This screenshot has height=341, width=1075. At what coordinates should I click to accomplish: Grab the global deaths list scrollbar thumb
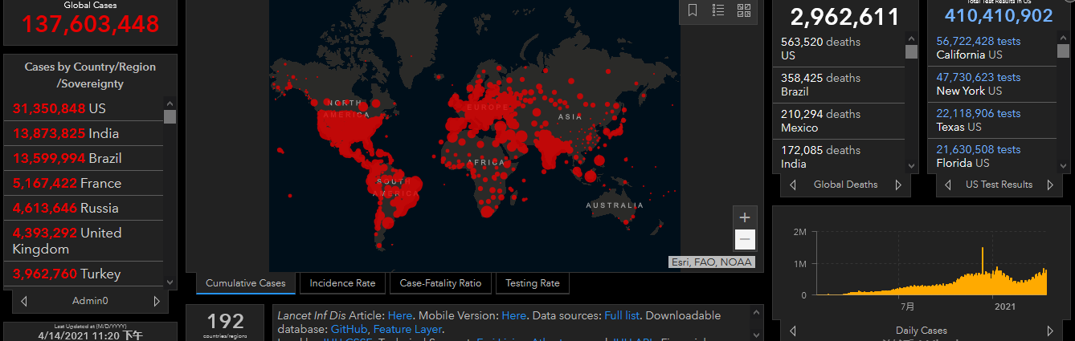(x=911, y=52)
